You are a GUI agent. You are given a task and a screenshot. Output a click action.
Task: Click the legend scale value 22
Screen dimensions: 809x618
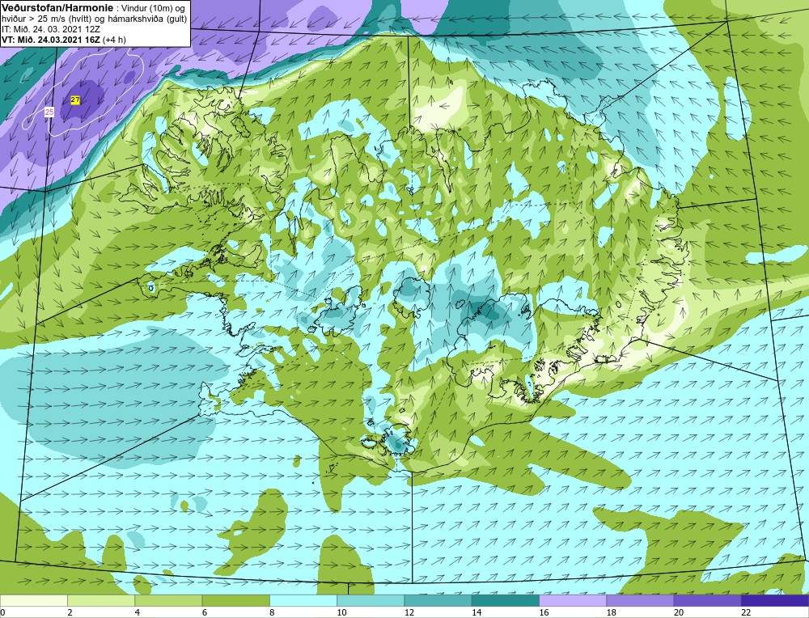[x=746, y=612]
